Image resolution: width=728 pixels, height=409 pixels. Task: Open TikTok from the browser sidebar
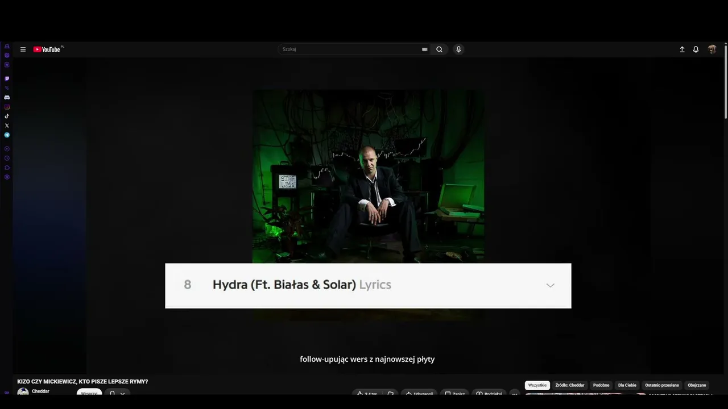point(7,116)
